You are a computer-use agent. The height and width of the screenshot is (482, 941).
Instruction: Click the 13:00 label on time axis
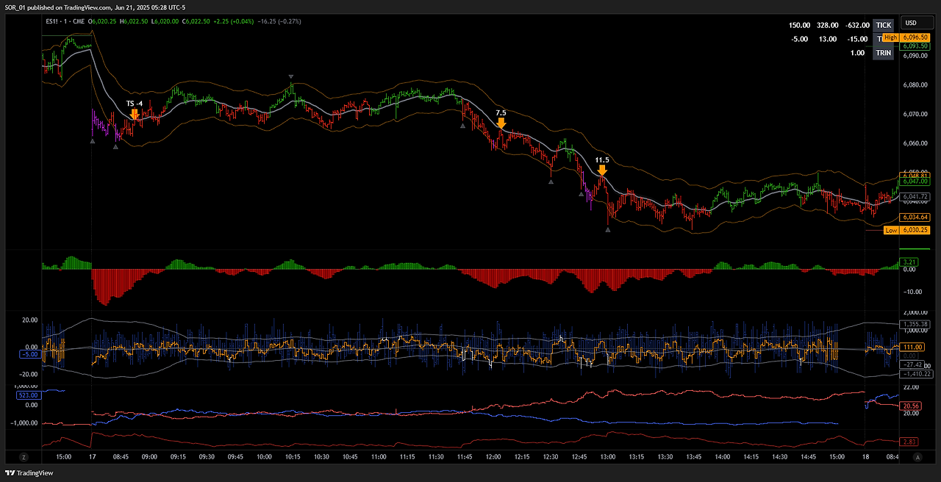pyautogui.click(x=608, y=456)
